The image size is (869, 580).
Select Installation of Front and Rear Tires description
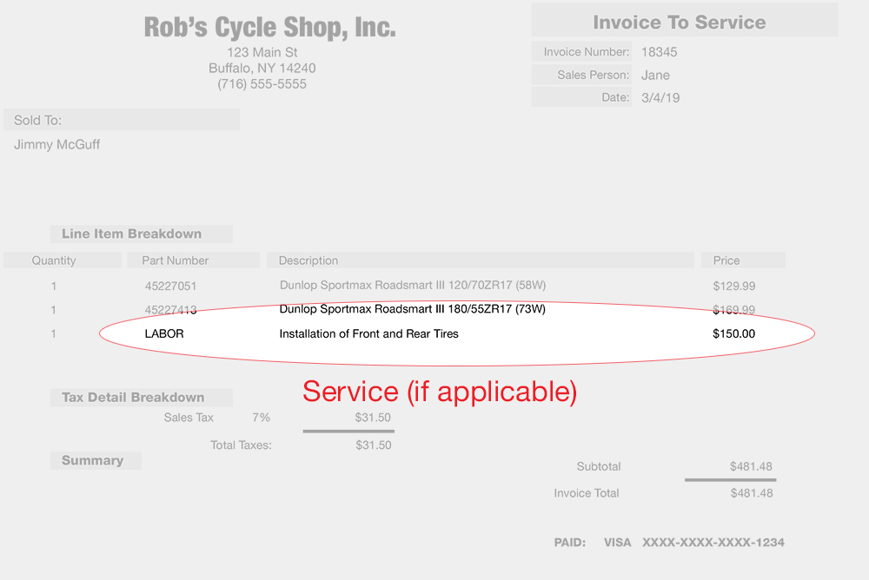click(x=368, y=333)
